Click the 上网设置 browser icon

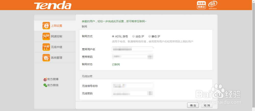click(46, 26)
